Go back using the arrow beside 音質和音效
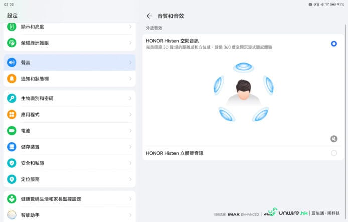This screenshot has height=222, width=348. click(149, 16)
